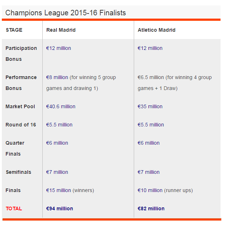This screenshot has width=226, height=226.
Task: Select the Atletico Madrid column header
Action: point(156,30)
